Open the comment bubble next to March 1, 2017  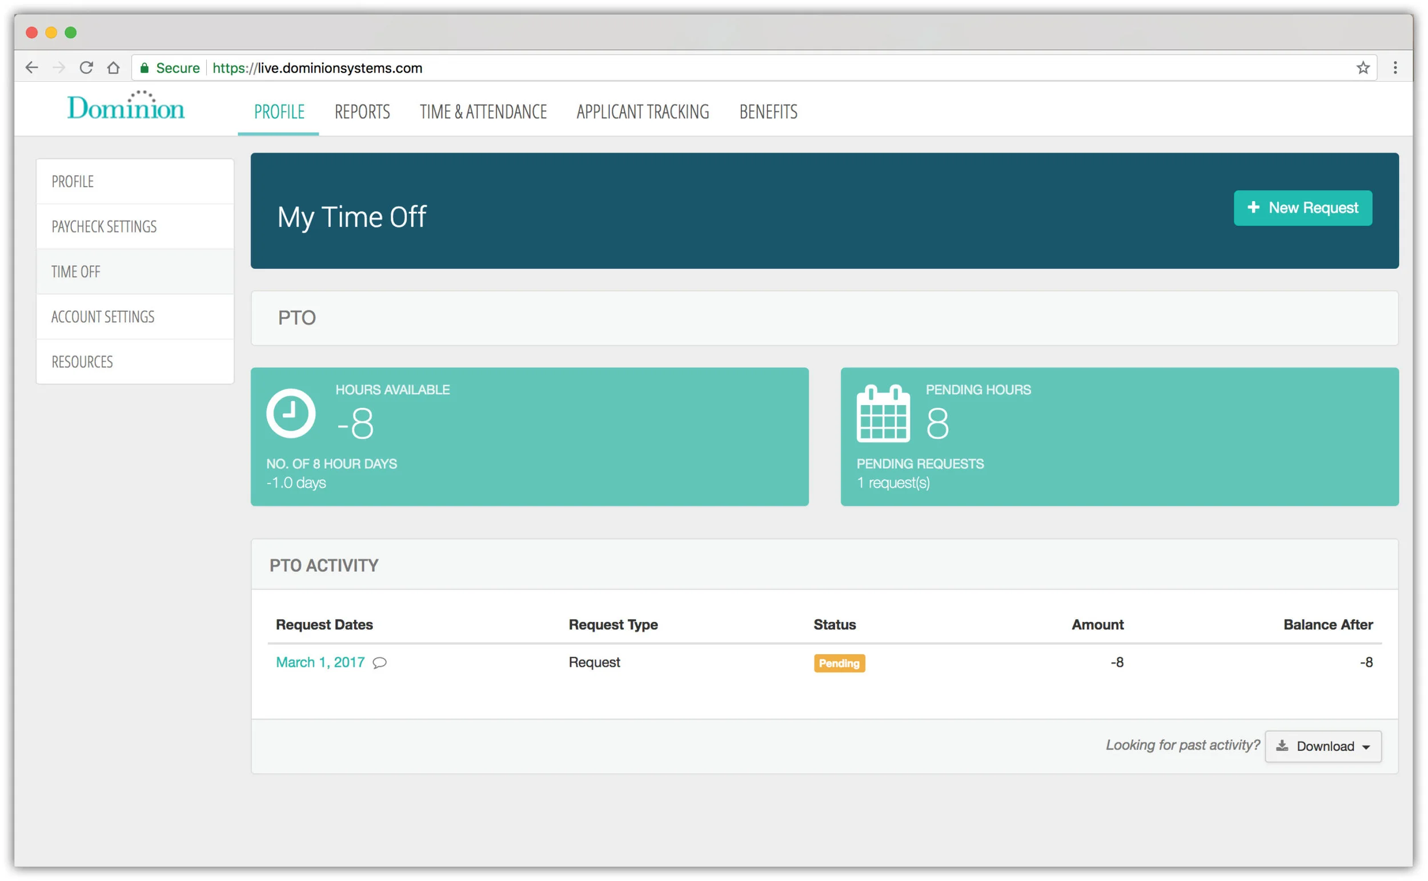380,663
